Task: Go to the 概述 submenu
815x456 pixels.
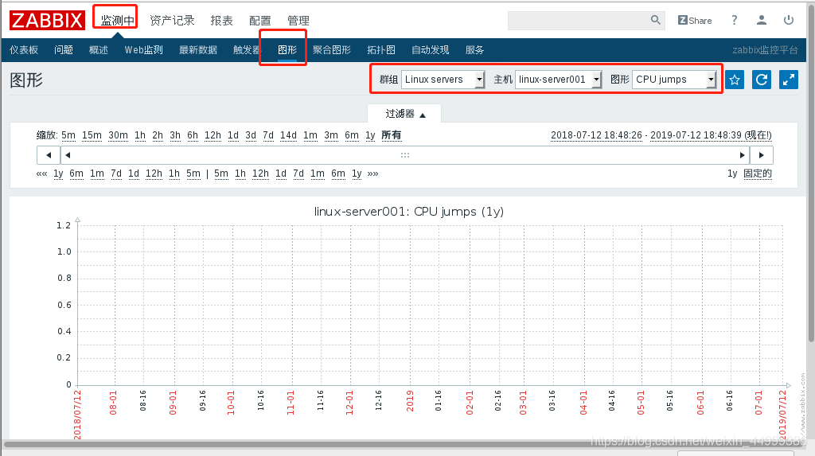Action: tap(98, 50)
